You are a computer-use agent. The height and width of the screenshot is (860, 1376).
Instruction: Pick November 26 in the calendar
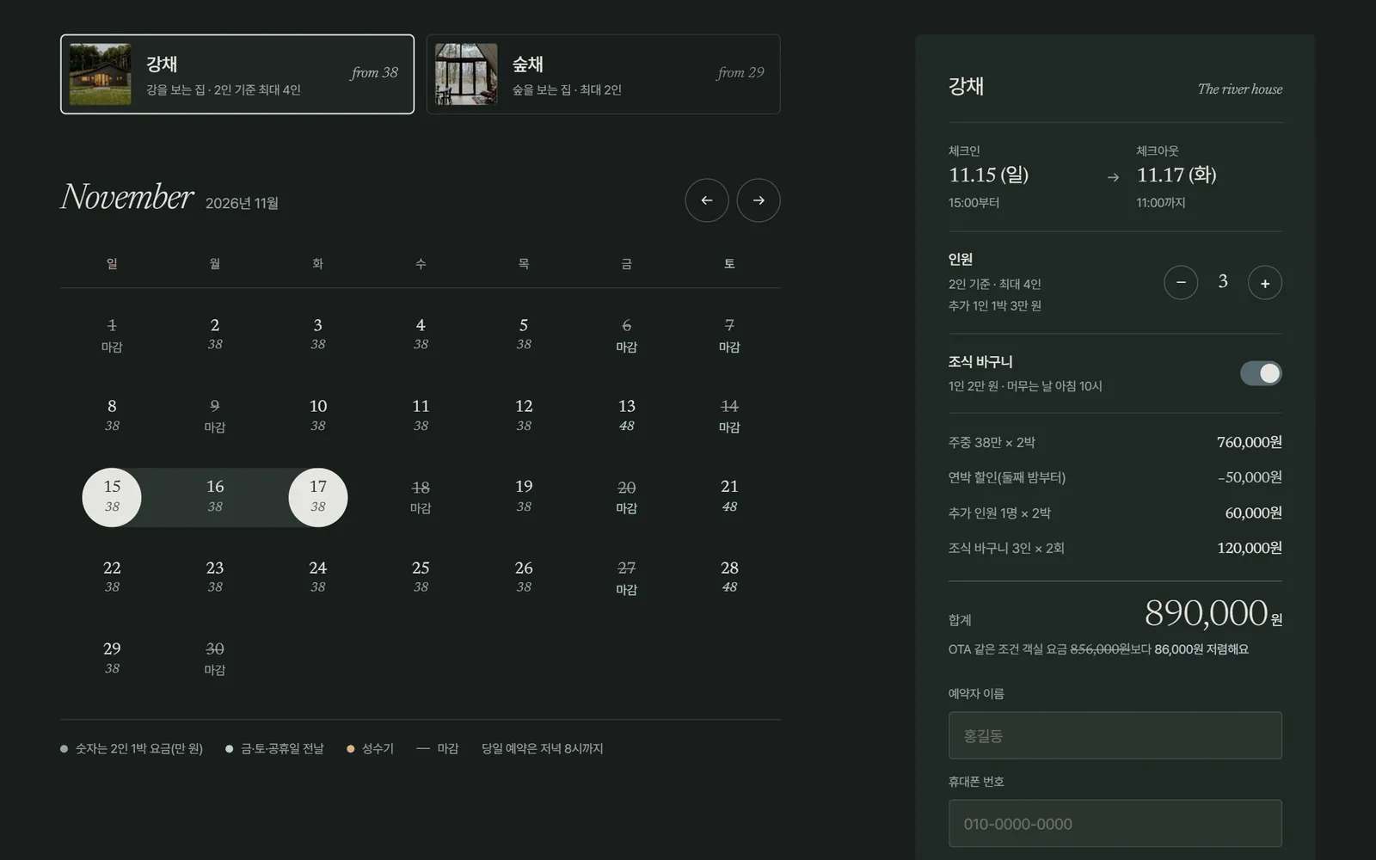(x=524, y=577)
